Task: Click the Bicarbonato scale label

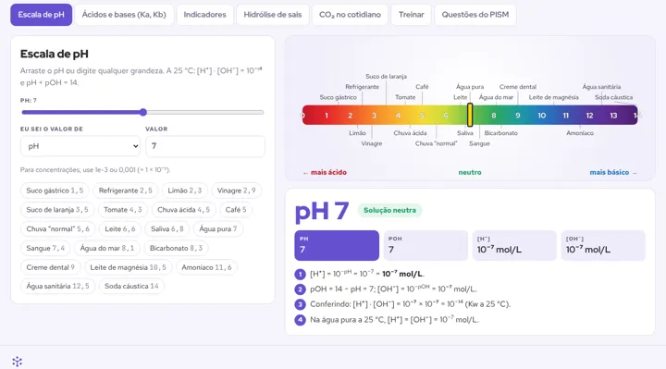Action: (500, 133)
